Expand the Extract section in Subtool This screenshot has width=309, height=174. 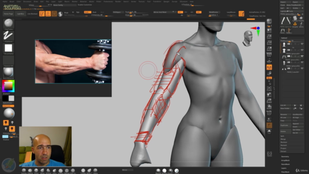(283, 151)
